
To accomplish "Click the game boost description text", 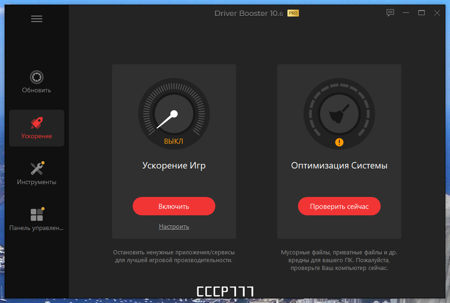I will tap(174, 256).
